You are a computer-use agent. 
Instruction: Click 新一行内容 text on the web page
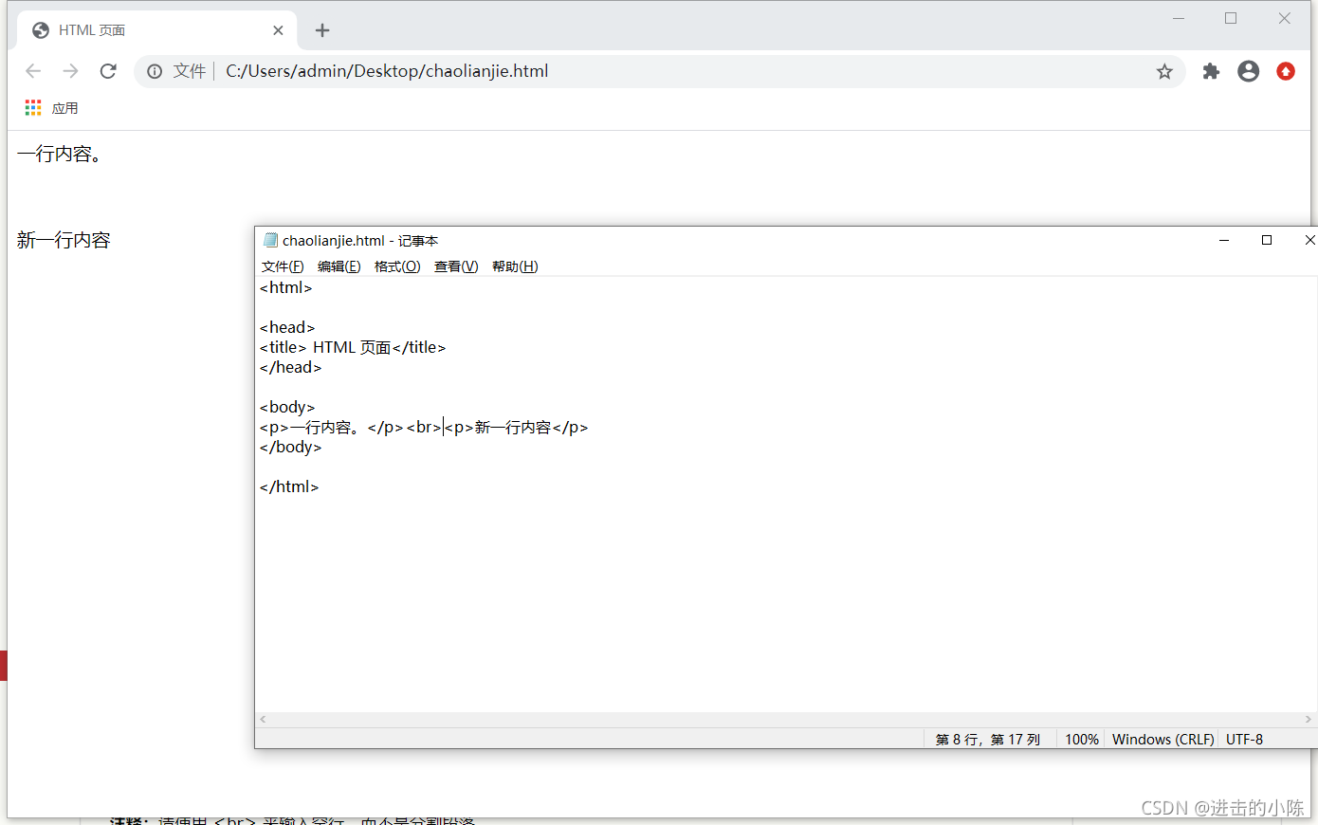coord(64,240)
